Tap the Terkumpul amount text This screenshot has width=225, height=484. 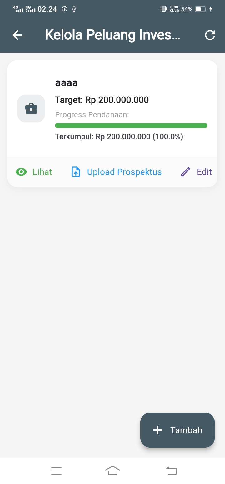click(119, 137)
